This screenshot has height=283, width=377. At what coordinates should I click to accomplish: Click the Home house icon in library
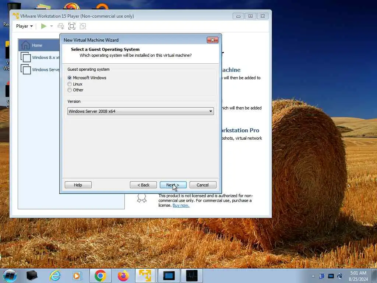click(x=25, y=45)
